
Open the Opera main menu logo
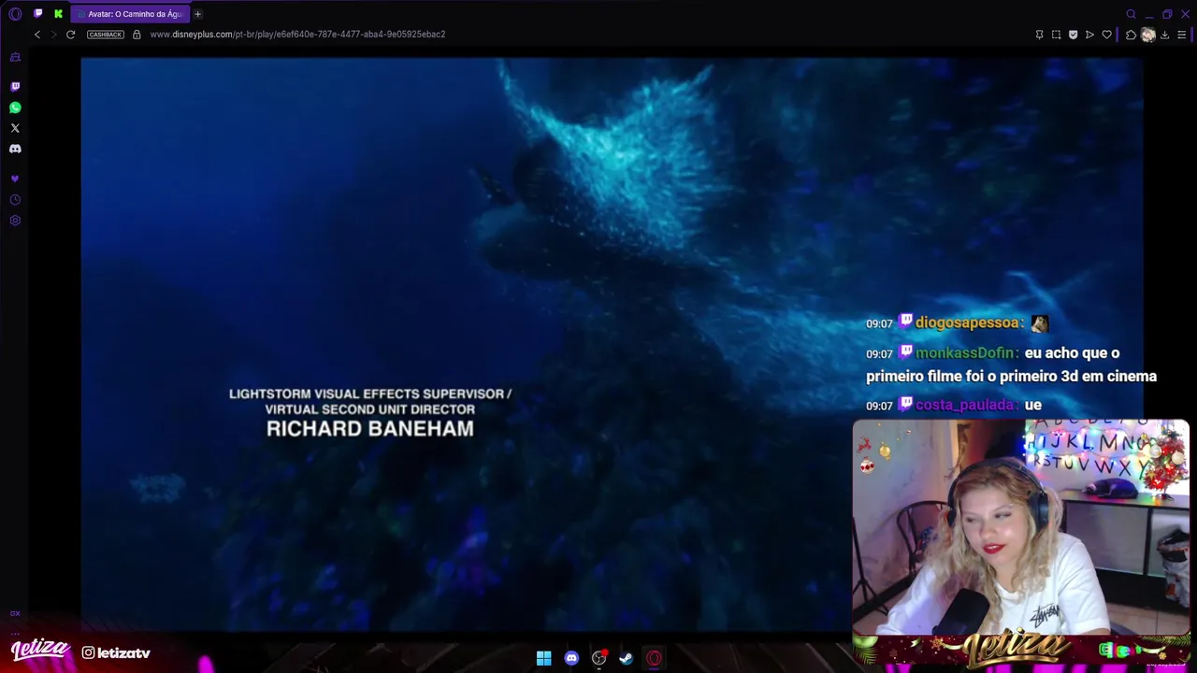point(15,14)
